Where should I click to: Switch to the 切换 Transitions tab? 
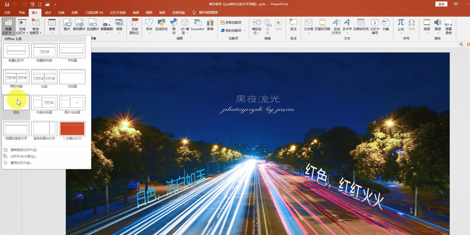coord(62,13)
